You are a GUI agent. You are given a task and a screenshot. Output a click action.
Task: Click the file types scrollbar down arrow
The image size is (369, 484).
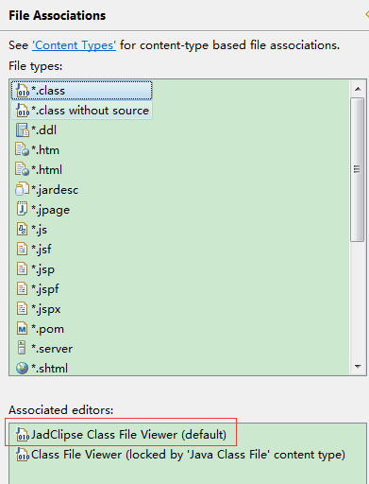pyautogui.click(x=358, y=366)
